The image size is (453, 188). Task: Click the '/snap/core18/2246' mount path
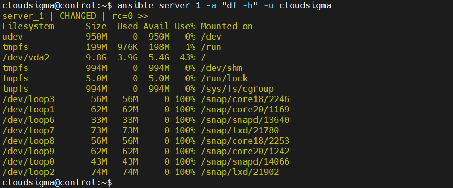[x=245, y=99]
